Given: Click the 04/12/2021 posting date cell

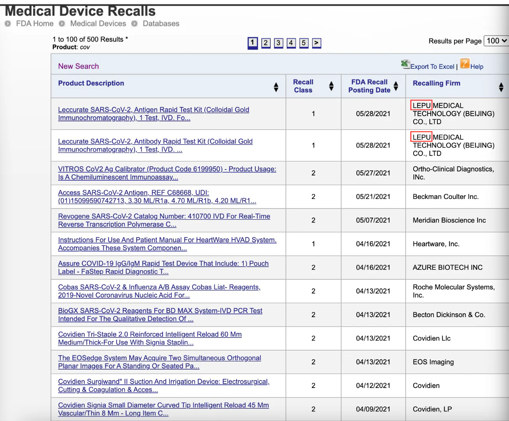Looking at the screenshot, I should (373, 386).
